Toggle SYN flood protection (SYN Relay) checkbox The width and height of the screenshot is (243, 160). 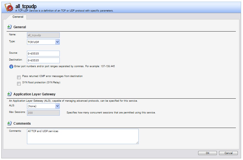[19, 84]
